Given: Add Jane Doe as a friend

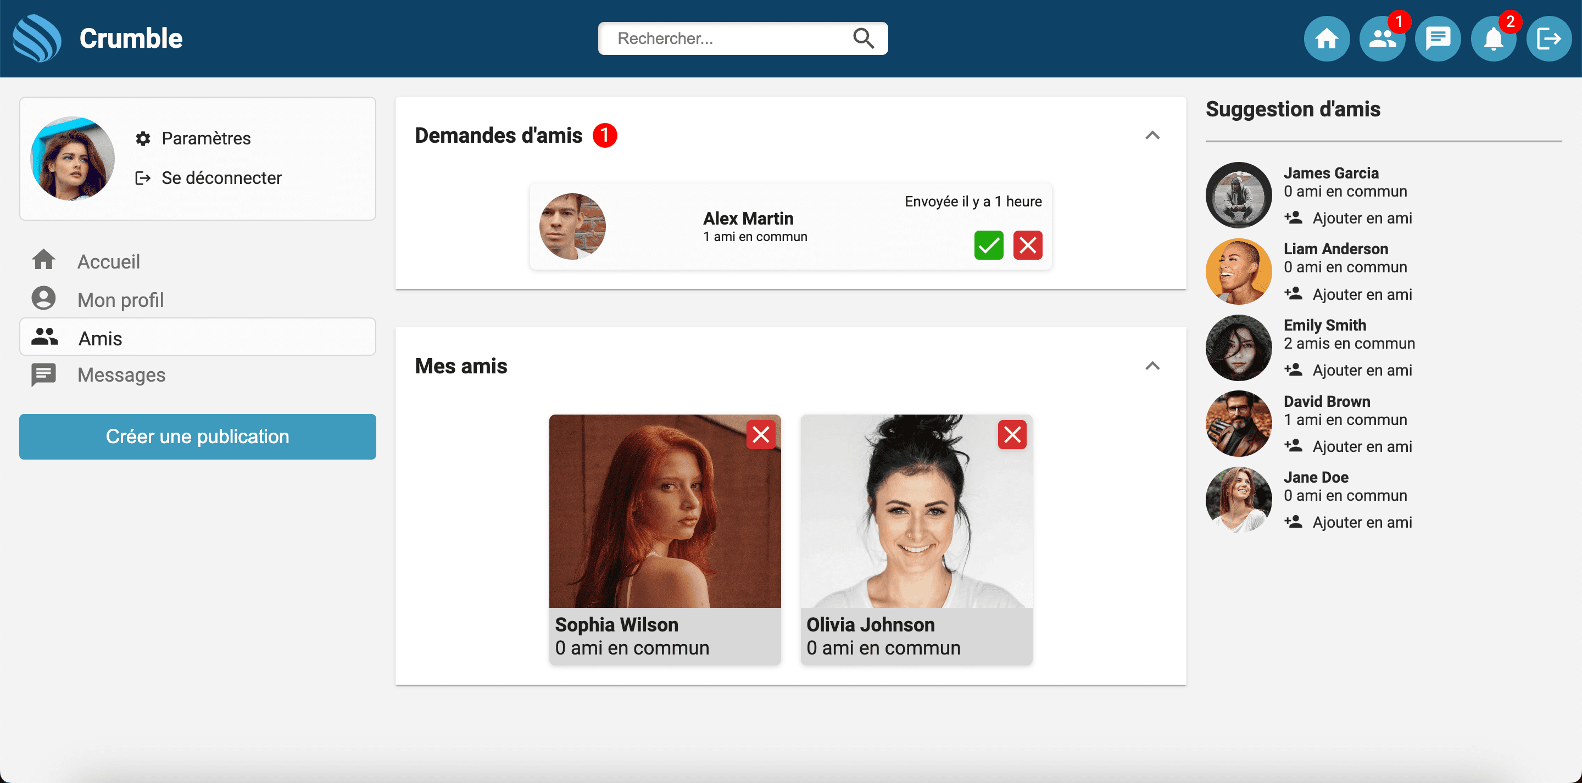Looking at the screenshot, I should point(1362,522).
